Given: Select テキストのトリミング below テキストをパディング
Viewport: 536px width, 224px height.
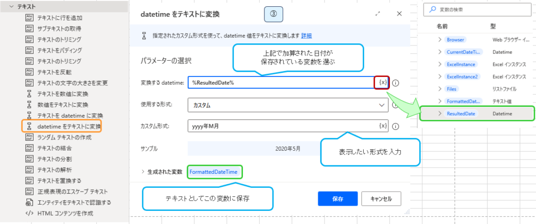Looking at the screenshot, I should tap(59, 61).
